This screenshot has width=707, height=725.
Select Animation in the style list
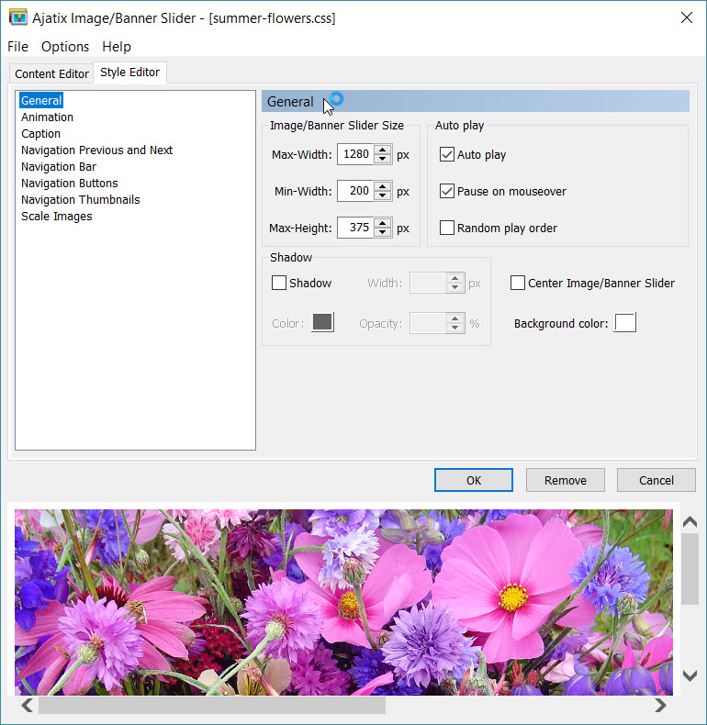[x=47, y=117]
